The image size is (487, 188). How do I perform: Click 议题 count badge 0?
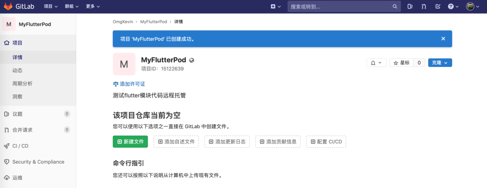pyautogui.click(x=67, y=114)
